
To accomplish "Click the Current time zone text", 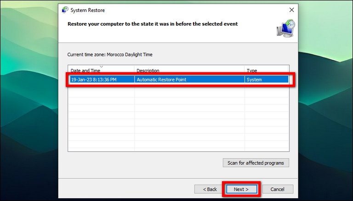I will (x=110, y=55).
